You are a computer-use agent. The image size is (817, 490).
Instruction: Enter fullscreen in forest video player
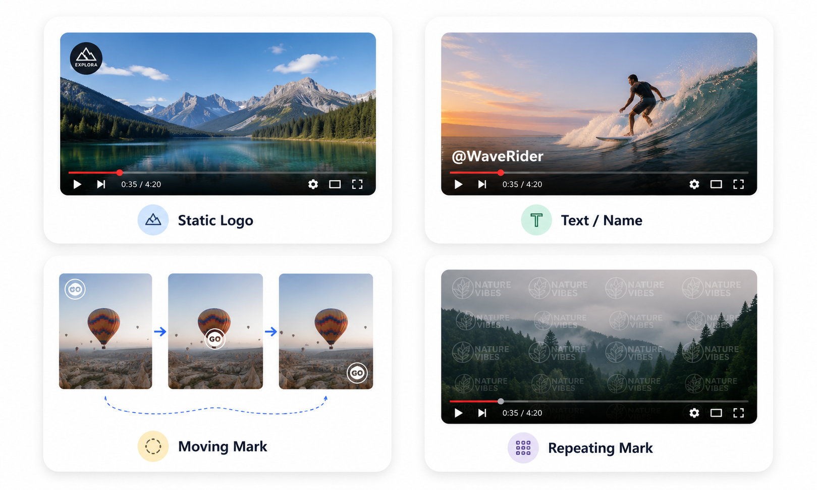coord(738,413)
